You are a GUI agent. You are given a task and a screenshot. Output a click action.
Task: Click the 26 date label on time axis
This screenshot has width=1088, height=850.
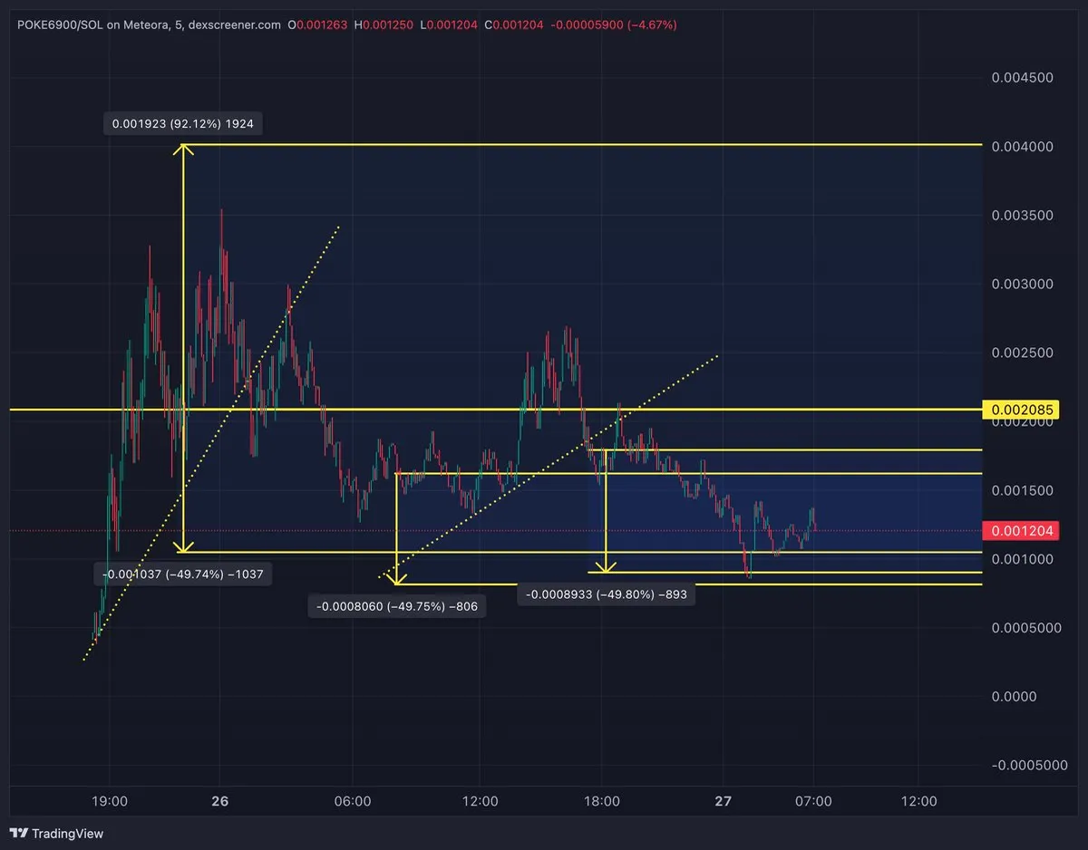coord(220,801)
